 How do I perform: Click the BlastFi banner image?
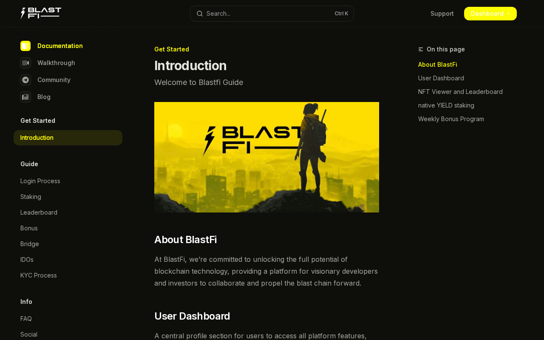(x=266, y=157)
